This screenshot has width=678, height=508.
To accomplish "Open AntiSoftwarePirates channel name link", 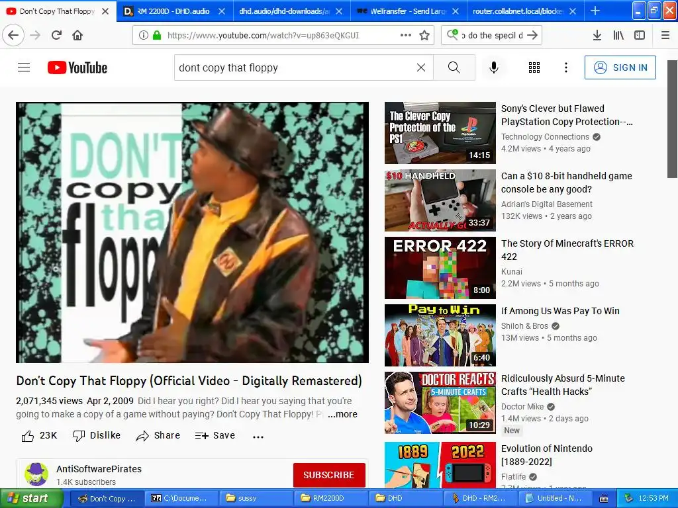I will click(99, 469).
